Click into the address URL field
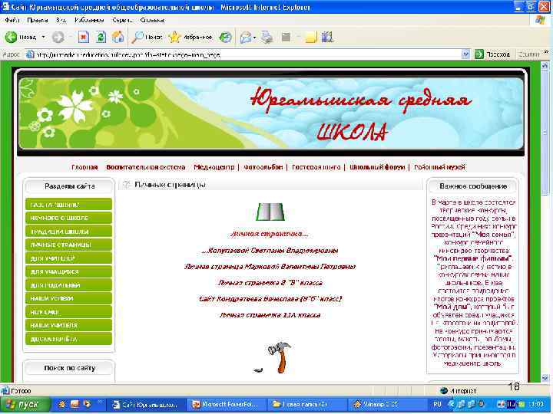Image resolution: width=553 pixels, height=414 pixels. [247, 54]
